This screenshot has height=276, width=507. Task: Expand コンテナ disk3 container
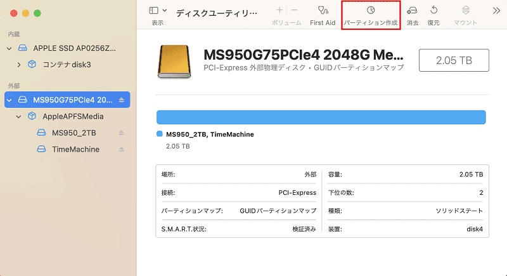point(19,65)
